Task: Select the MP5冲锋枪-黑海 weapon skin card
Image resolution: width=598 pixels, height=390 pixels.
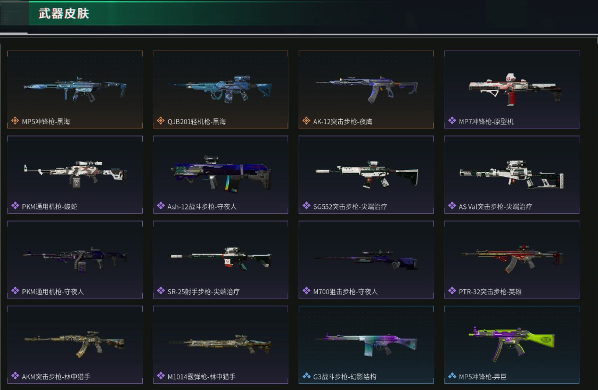Action: (75, 90)
